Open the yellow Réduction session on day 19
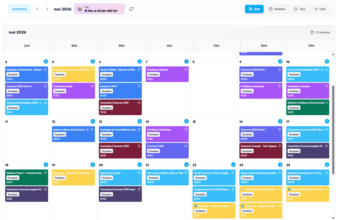 (x=73, y=177)
